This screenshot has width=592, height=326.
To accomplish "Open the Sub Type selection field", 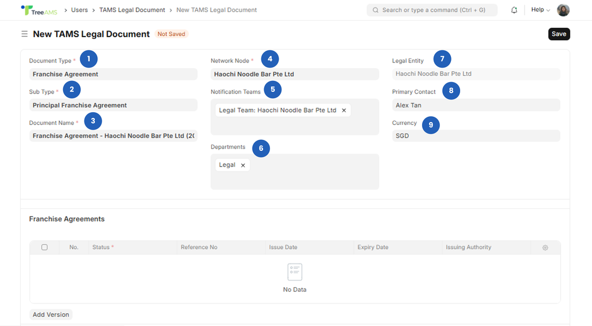I will [x=113, y=105].
